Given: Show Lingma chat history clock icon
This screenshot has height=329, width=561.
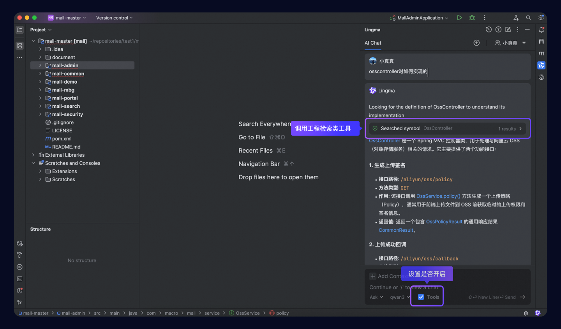Looking at the screenshot, I should pyautogui.click(x=489, y=30).
